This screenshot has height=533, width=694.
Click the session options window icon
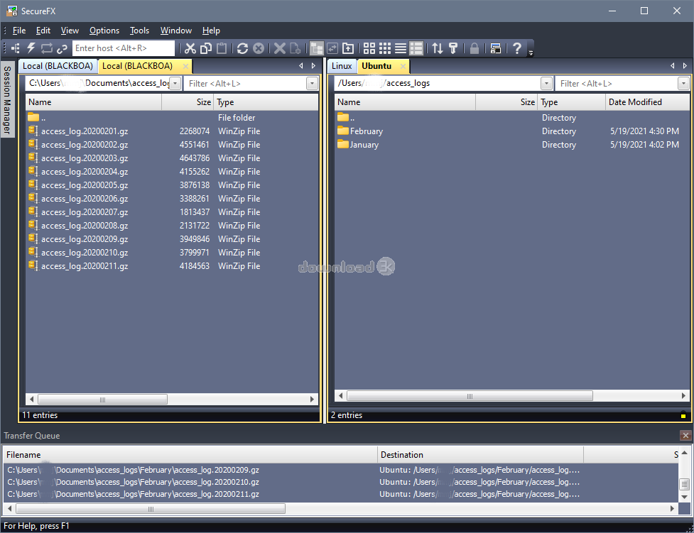click(496, 48)
